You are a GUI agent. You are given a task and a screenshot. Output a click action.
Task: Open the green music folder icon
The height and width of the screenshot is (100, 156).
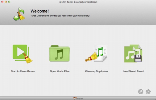[60, 53]
